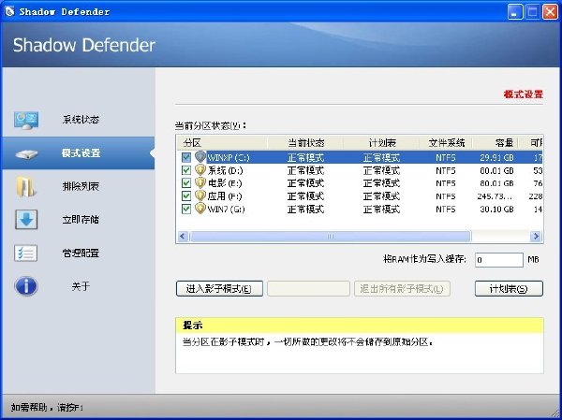Click 正常模式 current status for 系统 (D:)
The image size is (562, 420).
tap(305, 170)
